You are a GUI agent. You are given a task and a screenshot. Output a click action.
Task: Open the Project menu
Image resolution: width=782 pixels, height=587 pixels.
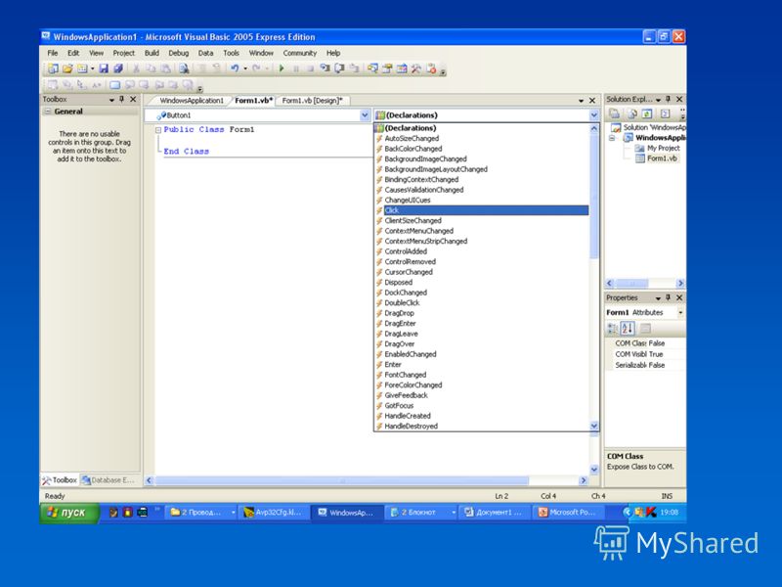tap(124, 53)
